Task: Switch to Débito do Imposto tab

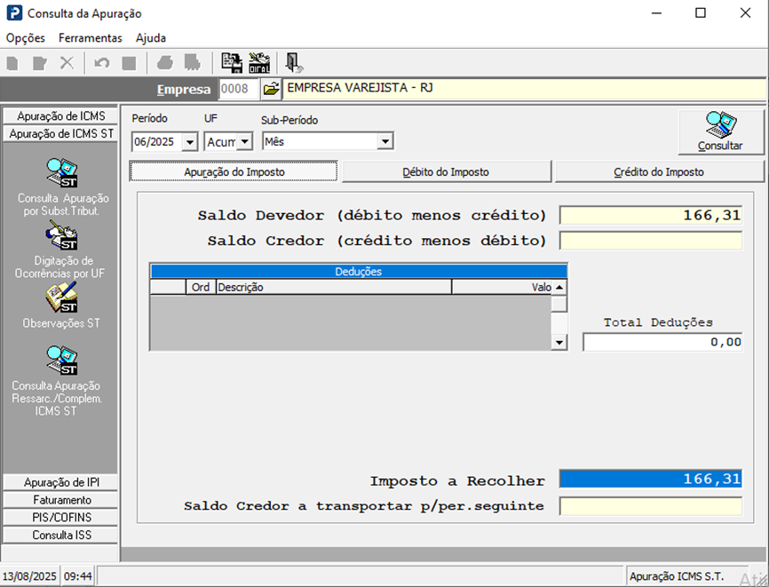Action: coord(446,171)
